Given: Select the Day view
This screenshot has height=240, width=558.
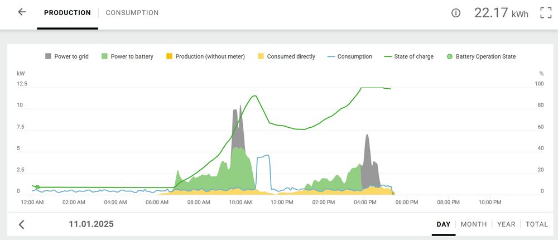Looking at the screenshot, I should tap(444, 224).
